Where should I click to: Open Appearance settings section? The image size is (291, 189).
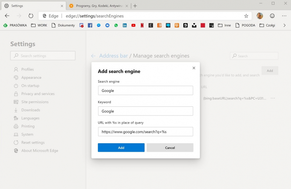[28, 77]
